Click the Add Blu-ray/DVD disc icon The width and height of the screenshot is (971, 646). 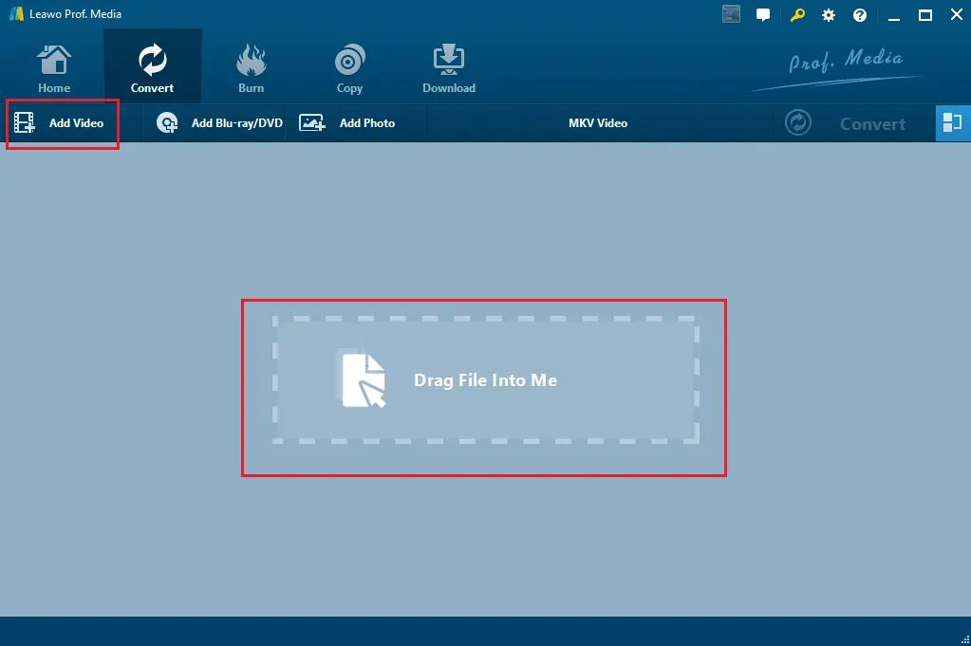pos(167,122)
